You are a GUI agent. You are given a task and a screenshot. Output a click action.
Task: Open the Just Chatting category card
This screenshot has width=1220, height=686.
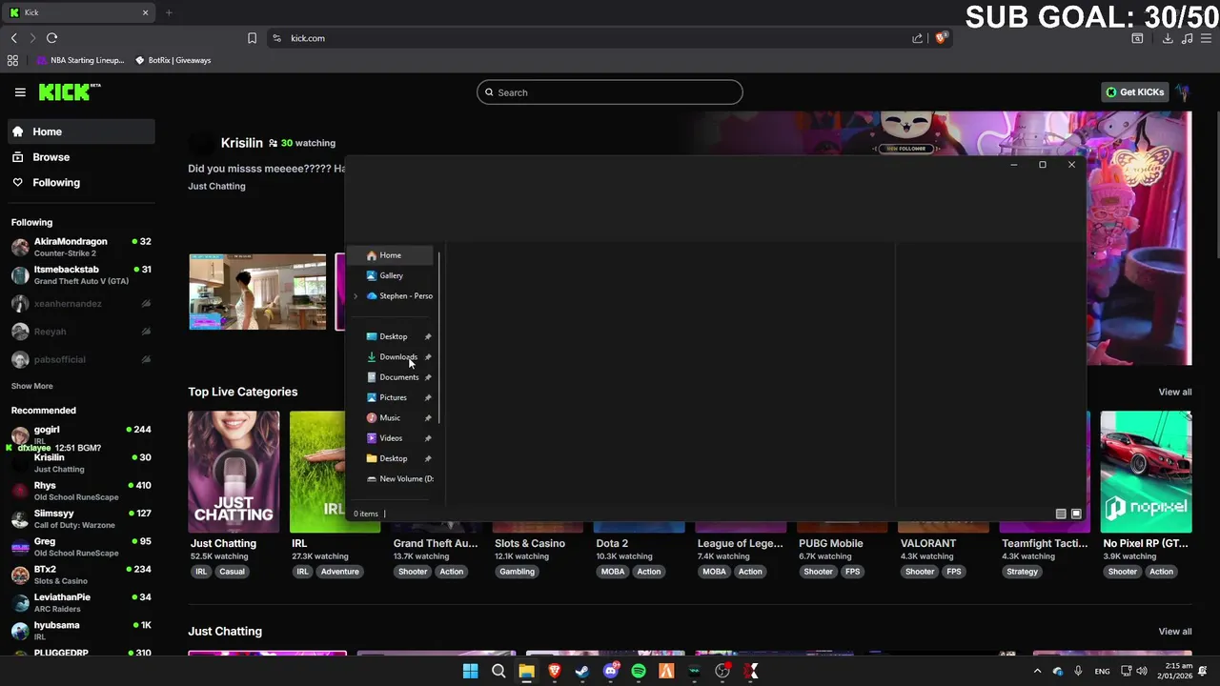click(234, 472)
